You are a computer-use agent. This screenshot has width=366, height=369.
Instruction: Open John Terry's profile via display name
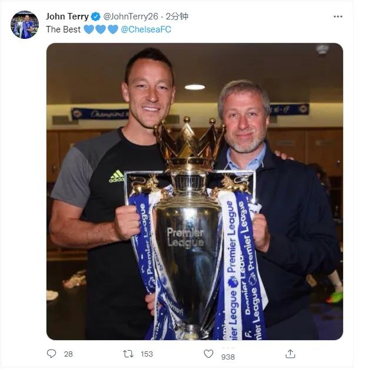pos(67,17)
